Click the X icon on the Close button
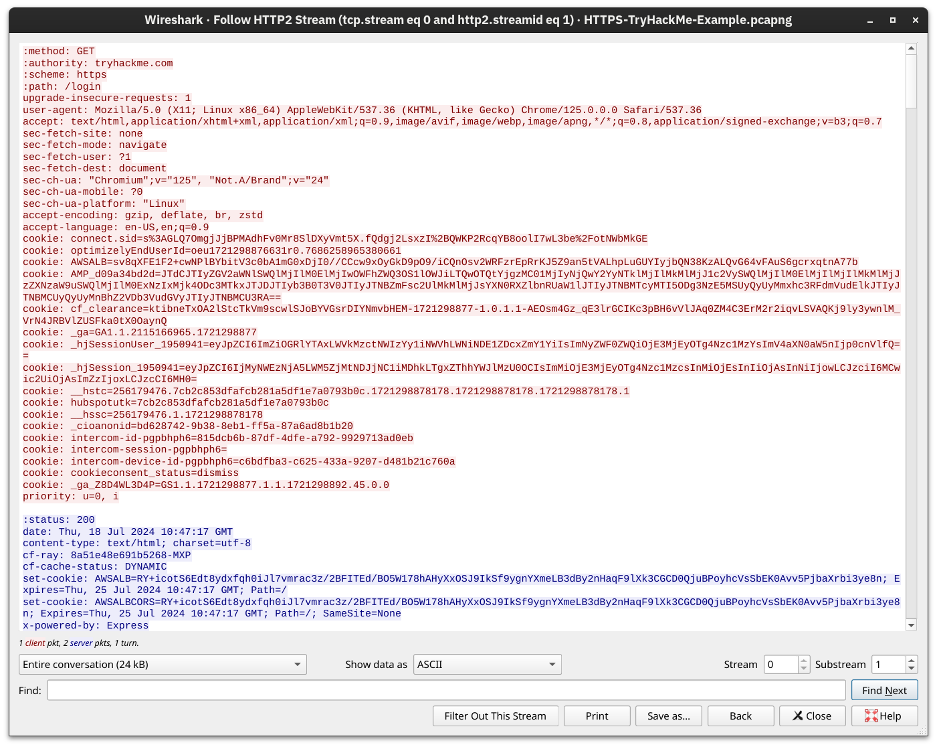Screen dimensions: 937x747 coord(799,716)
